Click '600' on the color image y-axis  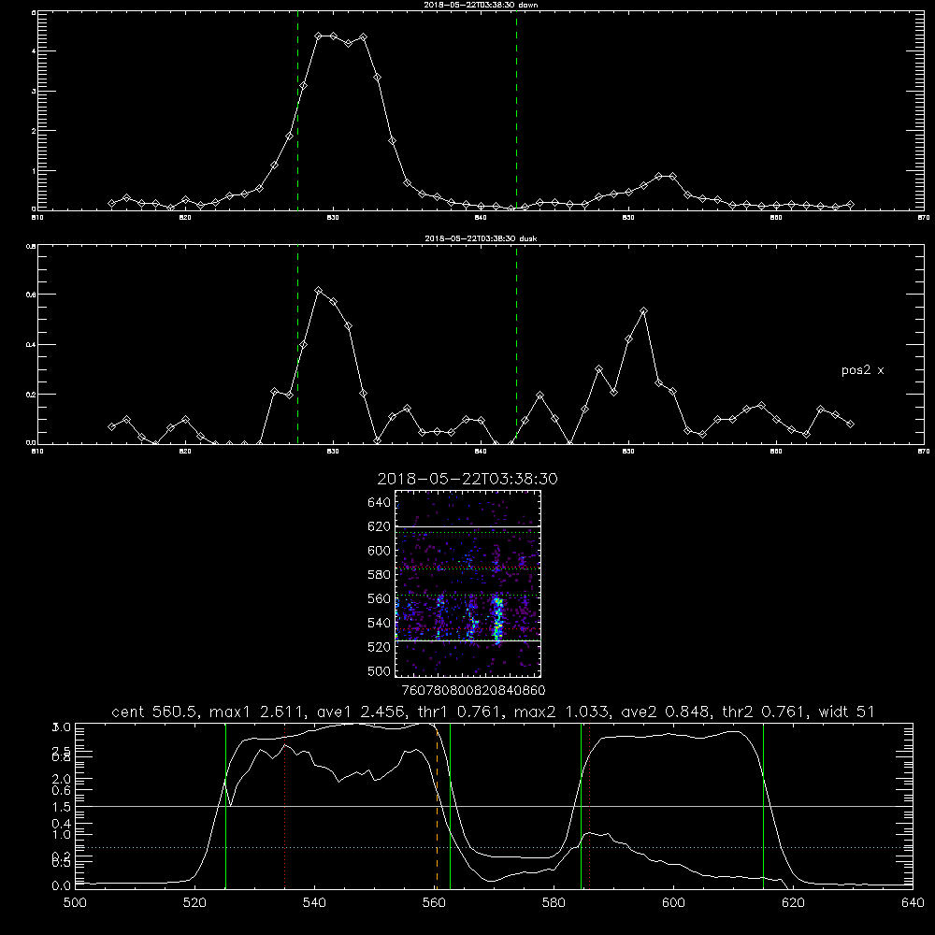pos(380,551)
